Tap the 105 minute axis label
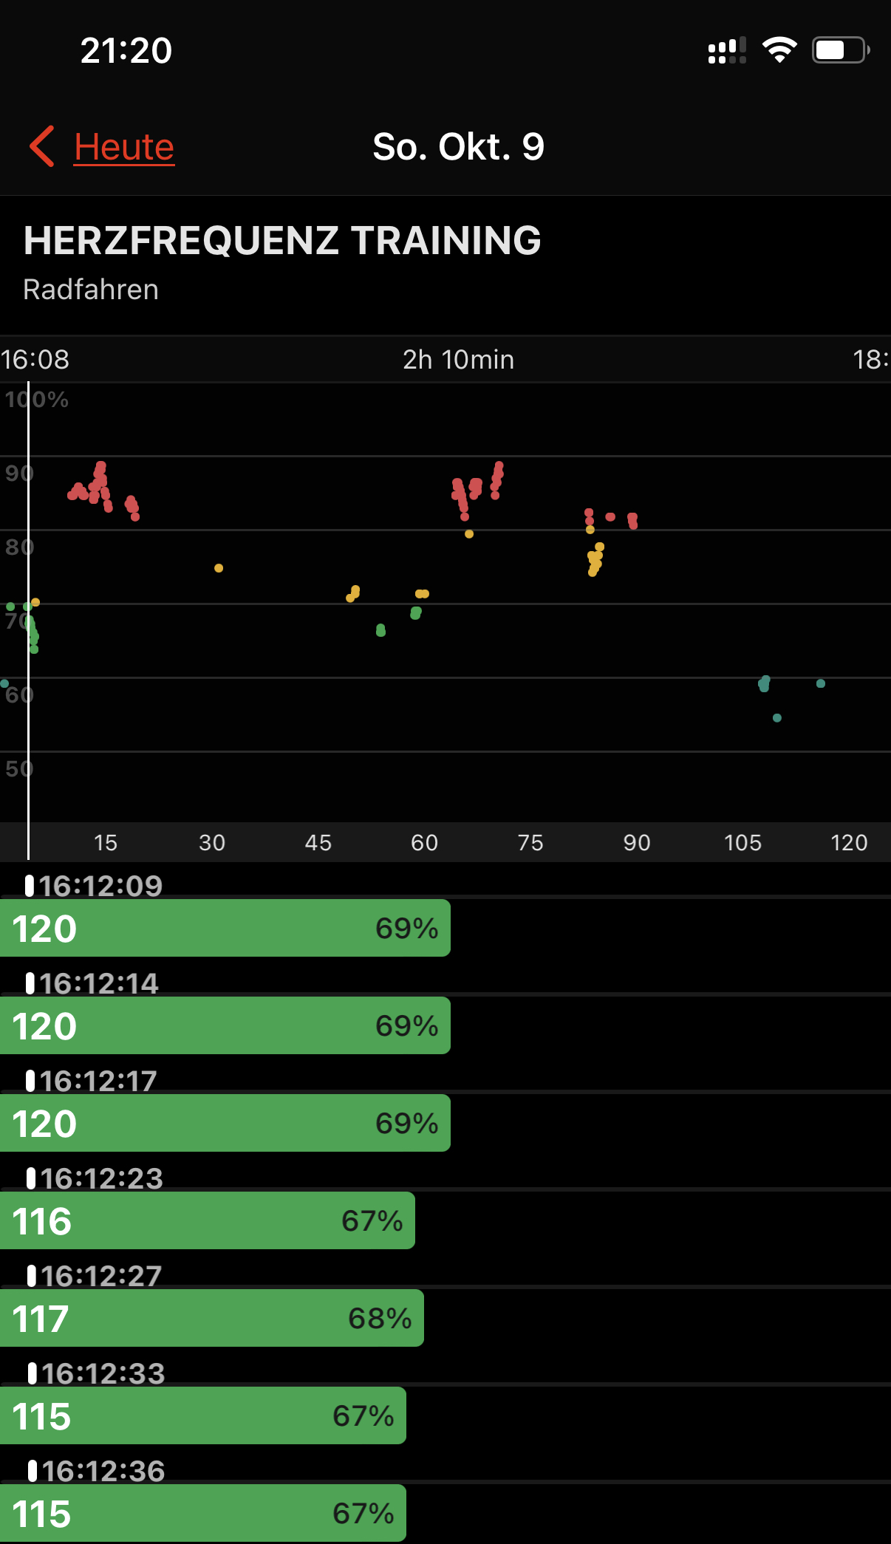The image size is (891, 1544). click(742, 843)
